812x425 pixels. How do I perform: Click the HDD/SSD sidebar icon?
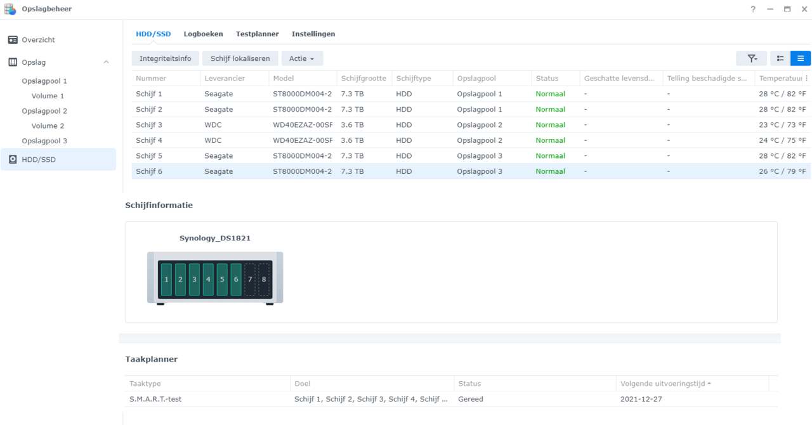coord(13,160)
